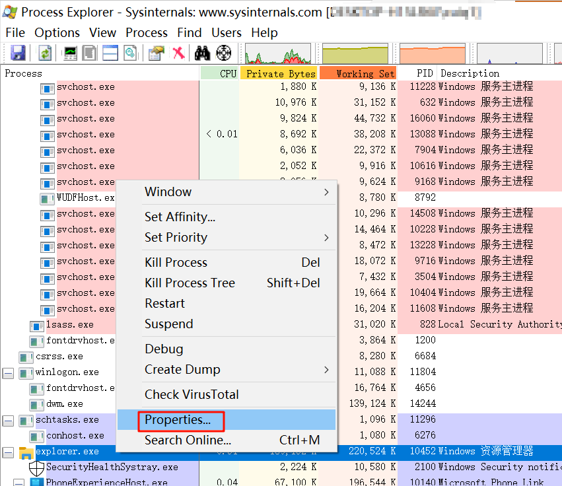The width and height of the screenshot is (562, 486).
Task: Select Kill Process in context menu
Action: [x=227, y=262]
